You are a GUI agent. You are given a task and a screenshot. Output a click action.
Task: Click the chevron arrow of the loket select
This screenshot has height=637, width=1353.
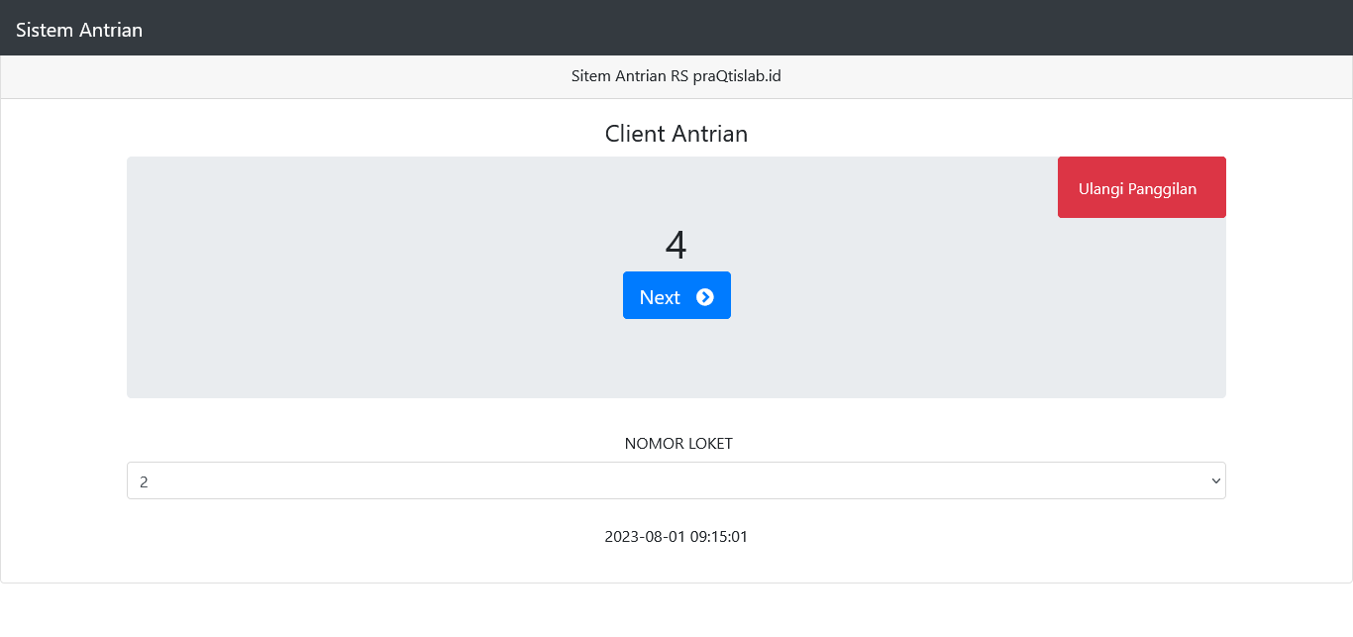(x=1216, y=480)
